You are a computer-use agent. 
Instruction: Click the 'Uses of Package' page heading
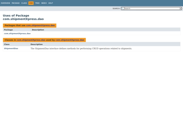click(x=23, y=17)
